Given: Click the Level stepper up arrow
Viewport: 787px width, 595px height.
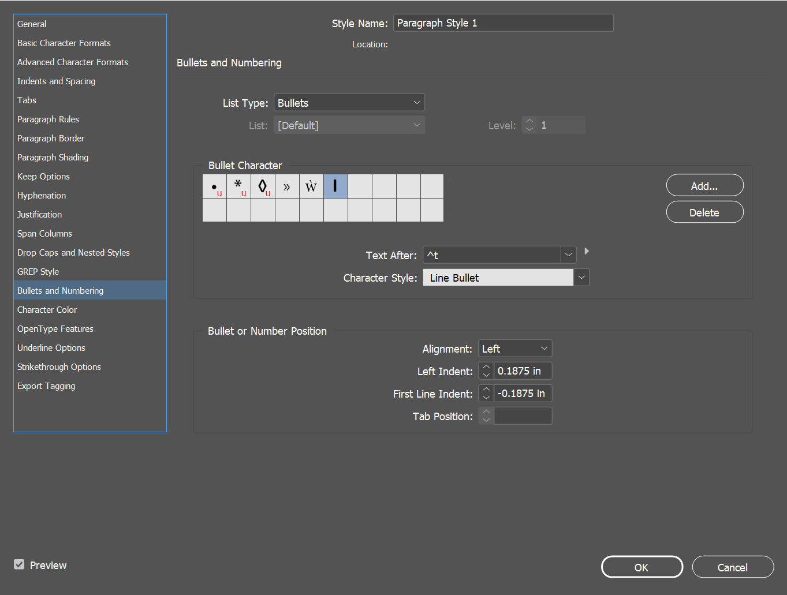Looking at the screenshot, I should pyautogui.click(x=529, y=121).
